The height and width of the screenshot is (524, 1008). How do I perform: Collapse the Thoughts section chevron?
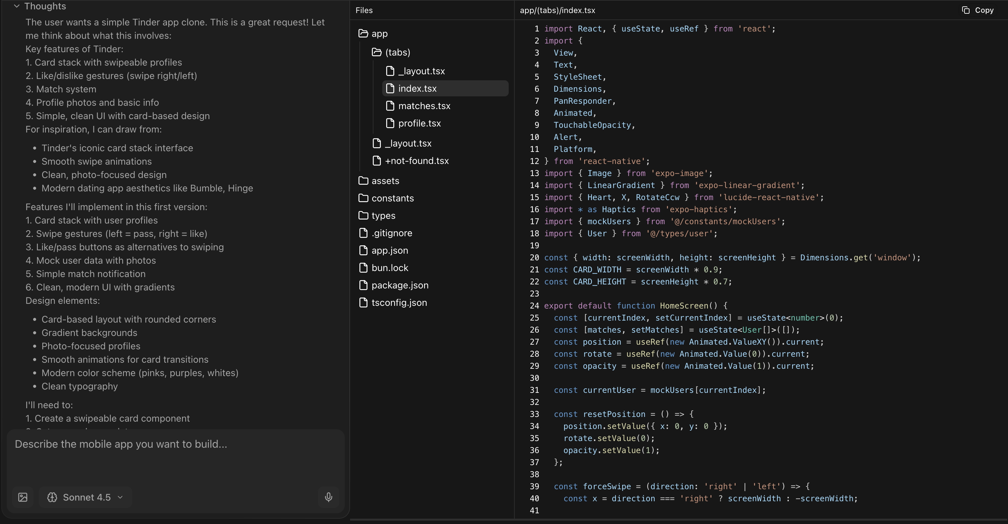coord(16,6)
